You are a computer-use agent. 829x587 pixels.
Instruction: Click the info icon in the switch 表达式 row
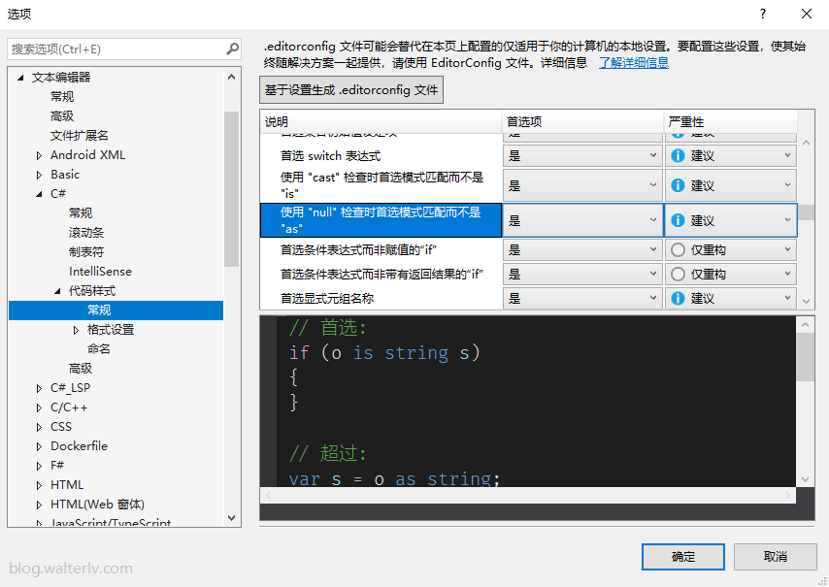point(678,156)
